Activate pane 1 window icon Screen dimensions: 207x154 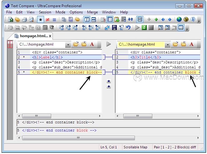(160, 28)
